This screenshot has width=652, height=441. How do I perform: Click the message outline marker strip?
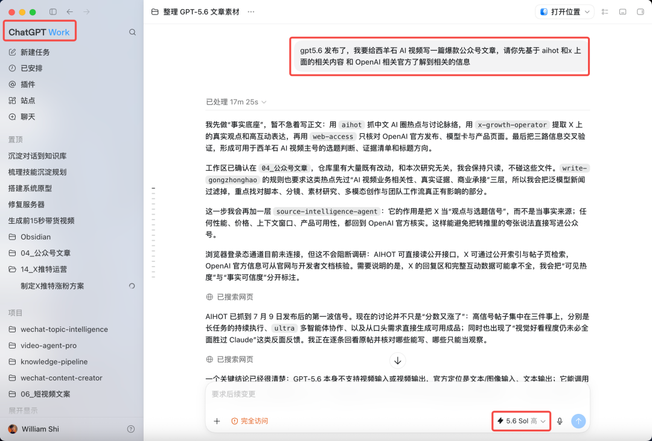coord(153,233)
